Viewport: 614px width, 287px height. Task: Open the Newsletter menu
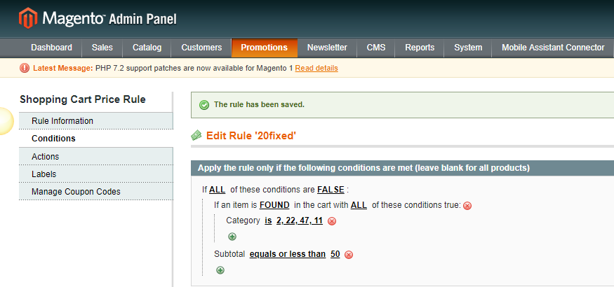(327, 48)
